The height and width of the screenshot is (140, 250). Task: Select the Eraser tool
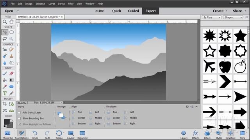11,73
